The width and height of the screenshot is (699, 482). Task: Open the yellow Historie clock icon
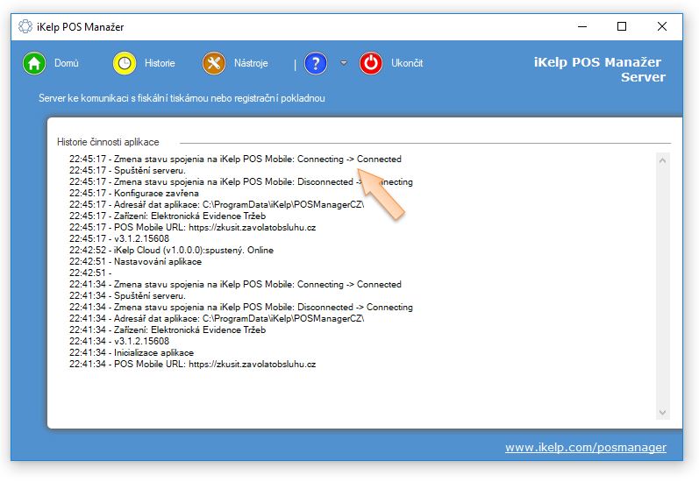click(125, 63)
